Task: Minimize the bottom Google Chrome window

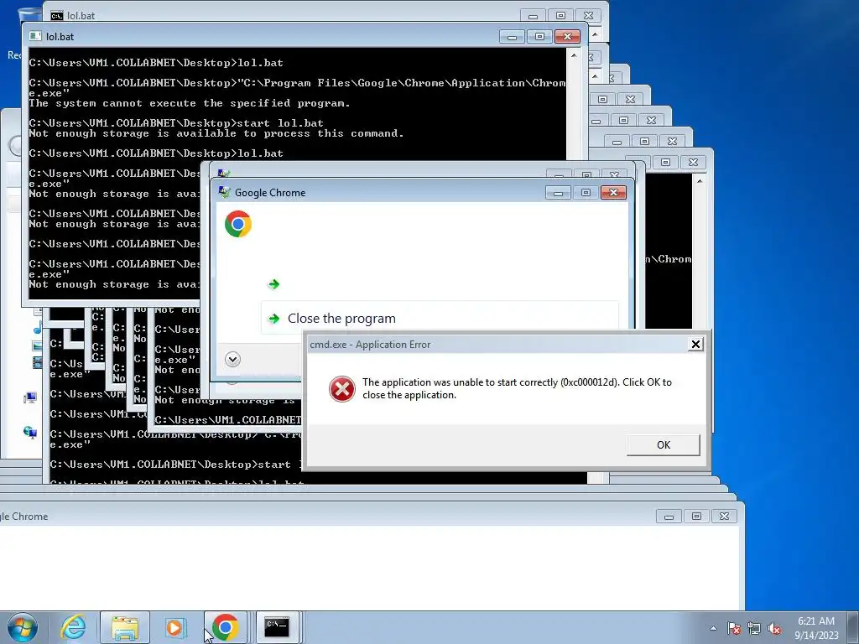Action: (669, 516)
